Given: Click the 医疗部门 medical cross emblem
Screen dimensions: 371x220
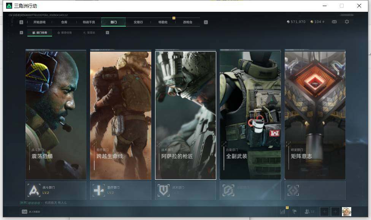Looking at the screenshot, I should (99, 190).
